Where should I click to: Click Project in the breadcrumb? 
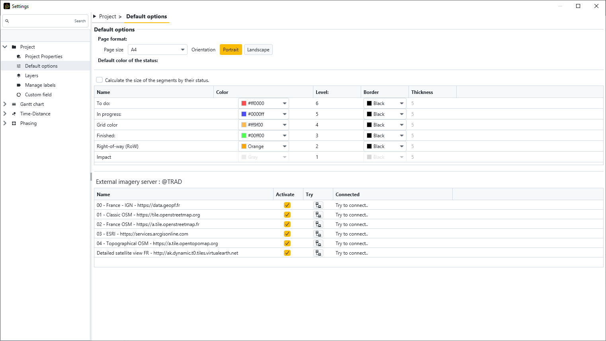108,17
